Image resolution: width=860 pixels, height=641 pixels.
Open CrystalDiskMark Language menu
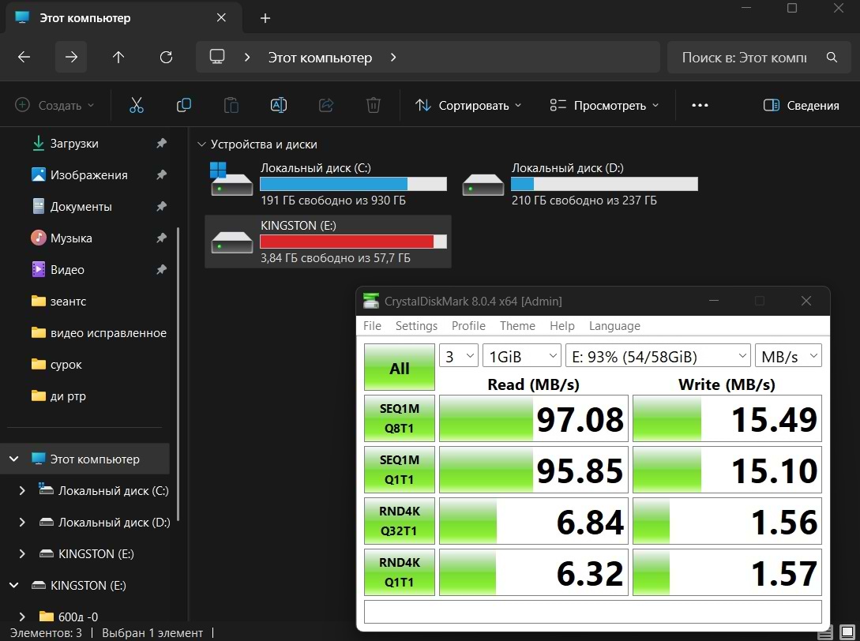click(614, 326)
